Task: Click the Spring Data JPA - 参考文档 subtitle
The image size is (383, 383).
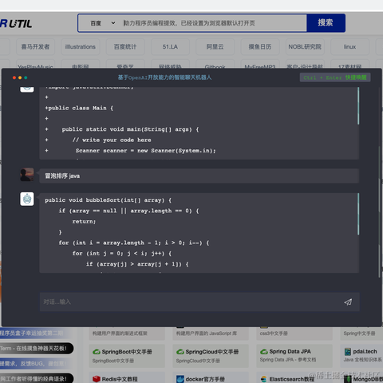Action: coord(288,360)
